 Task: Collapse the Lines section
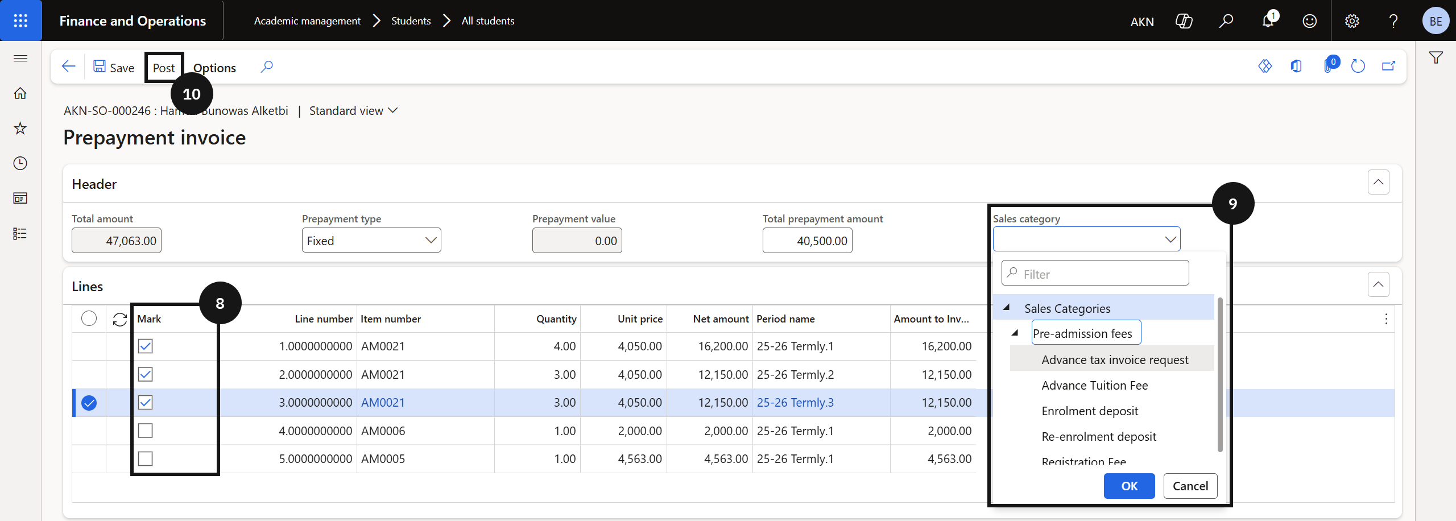tap(1378, 284)
